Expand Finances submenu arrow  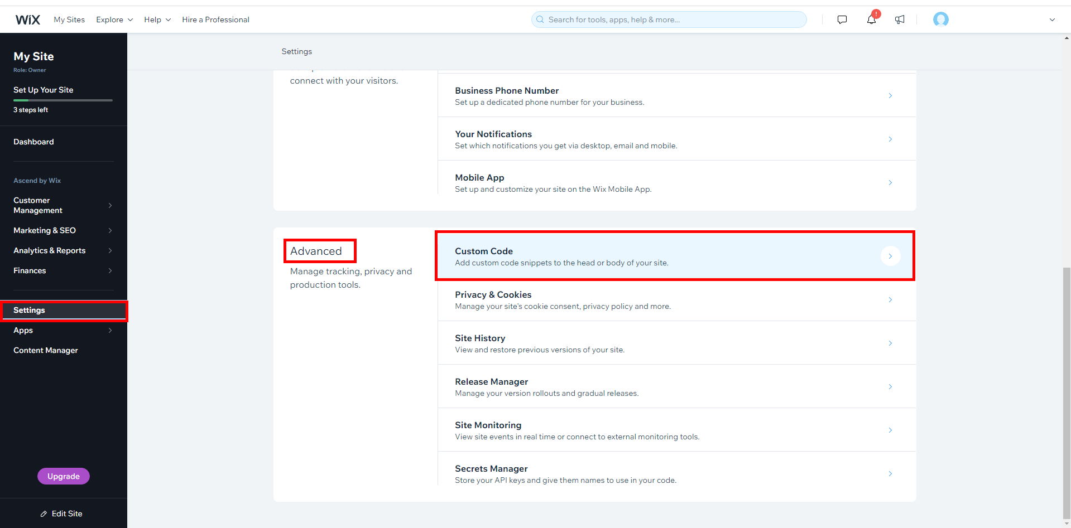point(110,270)
